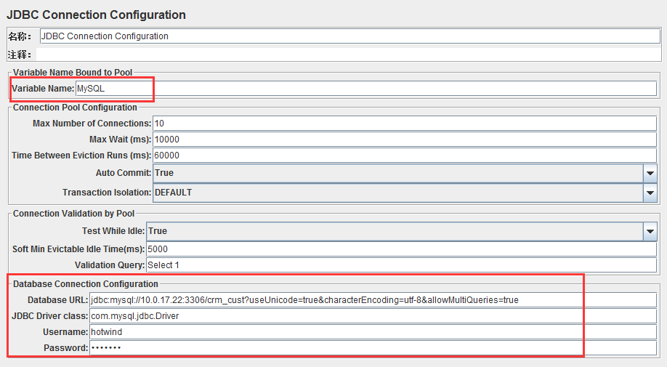Click the Database Connection Configuration group title
The height and width of the screenshot is (367, 667).
[86, 284]
